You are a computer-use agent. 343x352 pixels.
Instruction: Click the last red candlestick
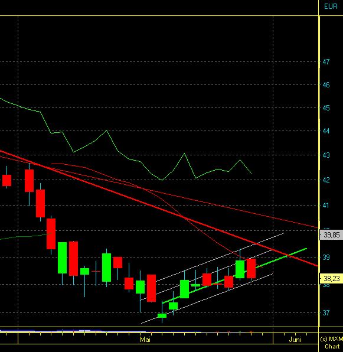coord(251,269)
